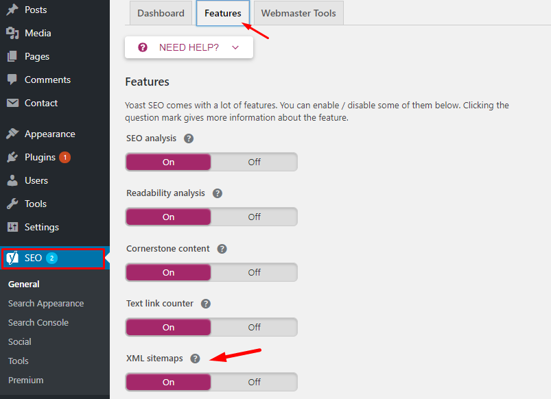Switch to the Dashboard tab
This screenshot has height=399, width=551.
pos(161,14)
